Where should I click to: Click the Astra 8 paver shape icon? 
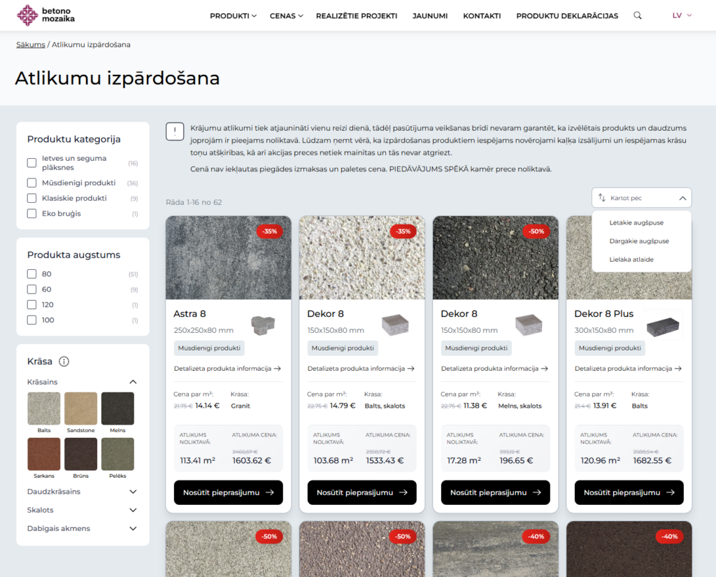click(x=263, y=325)
